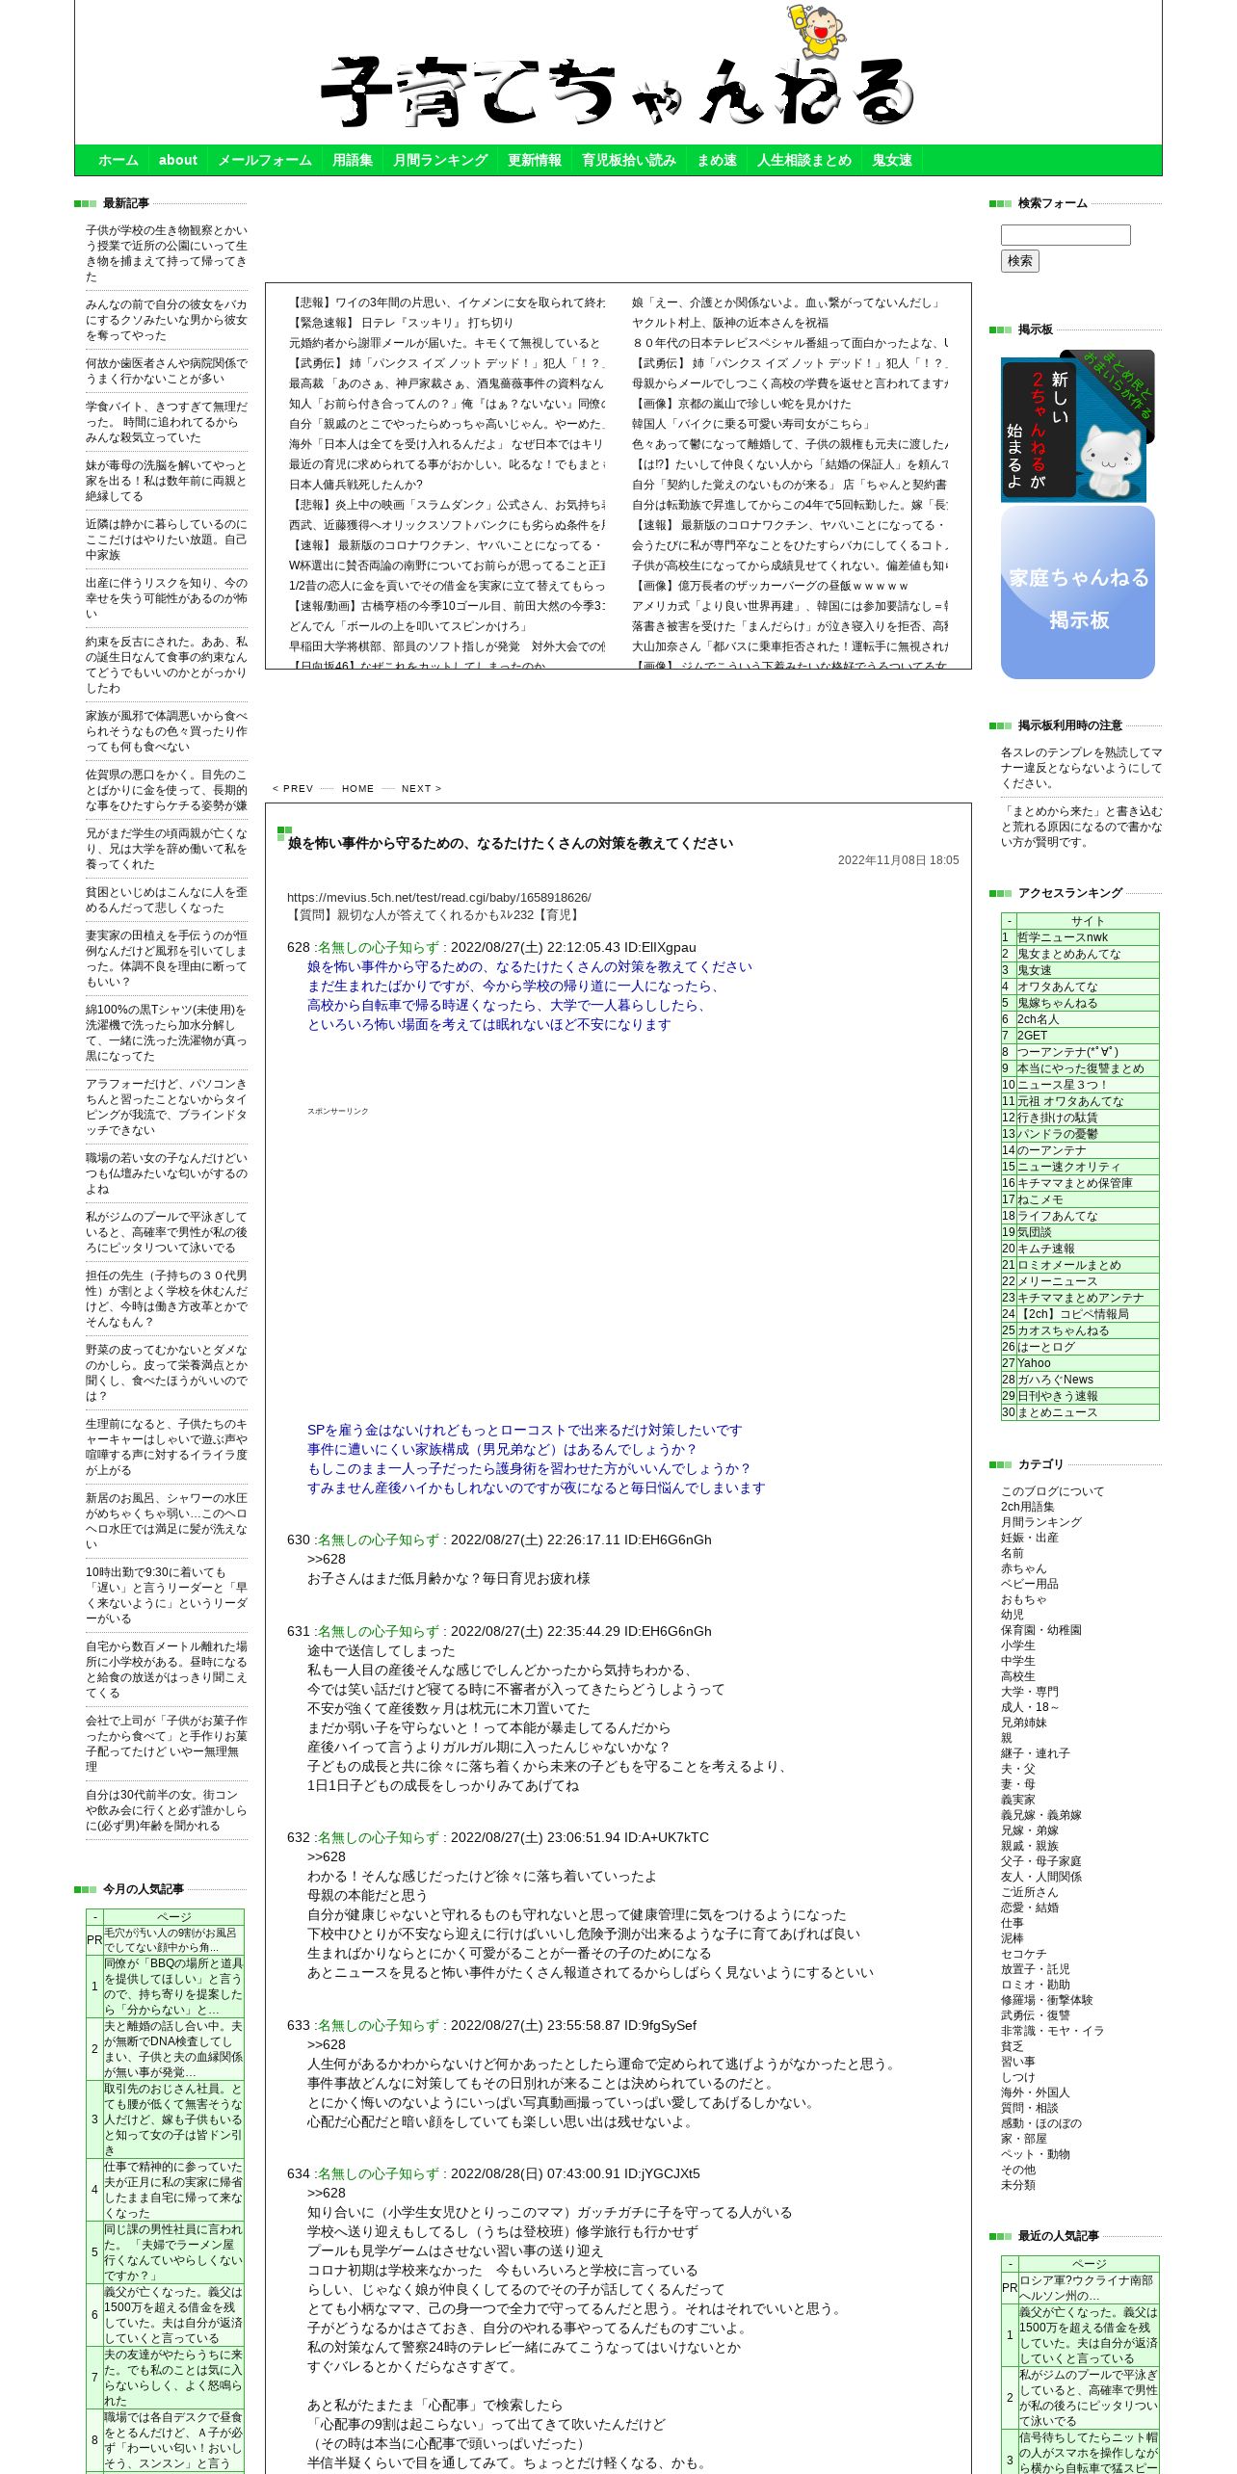Open category 兄弟姉妹
This screenshot has width=1237, height=2474.
[1024, 1723]
